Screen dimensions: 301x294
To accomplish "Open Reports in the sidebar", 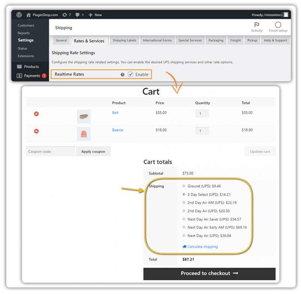I will [x=24, y=33].
